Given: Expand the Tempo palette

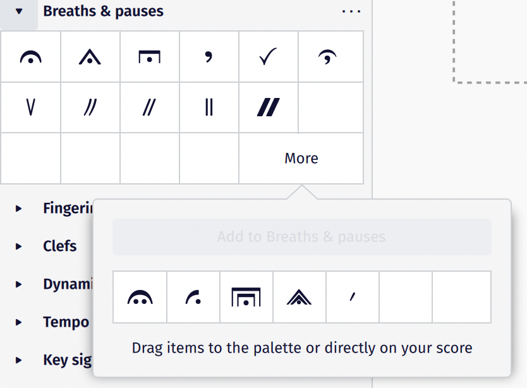Looking at the screenshot, I should [x=18, y=322].
